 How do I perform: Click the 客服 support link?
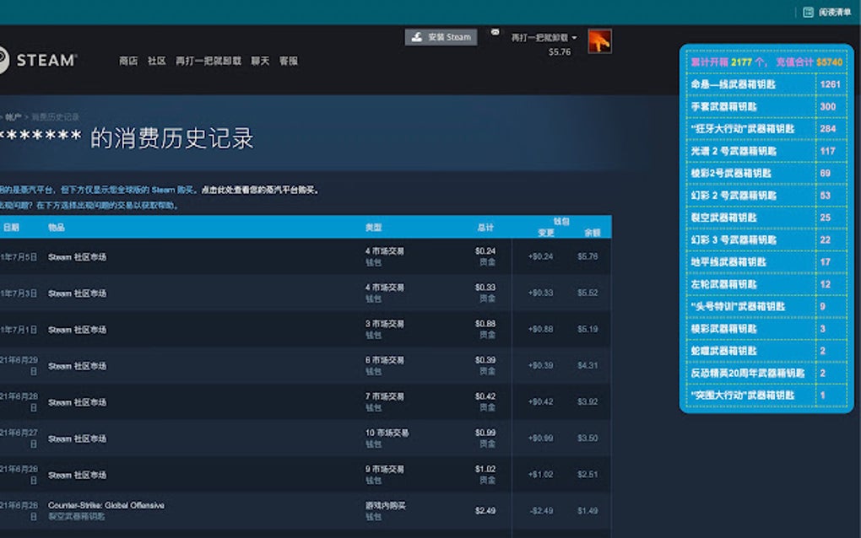[x=288, y=61]
